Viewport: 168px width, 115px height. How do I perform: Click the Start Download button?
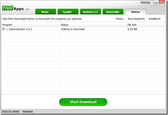[x=83, y=102]
